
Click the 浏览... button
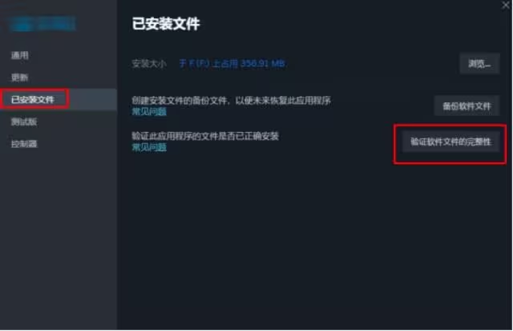tap(479, 64)
